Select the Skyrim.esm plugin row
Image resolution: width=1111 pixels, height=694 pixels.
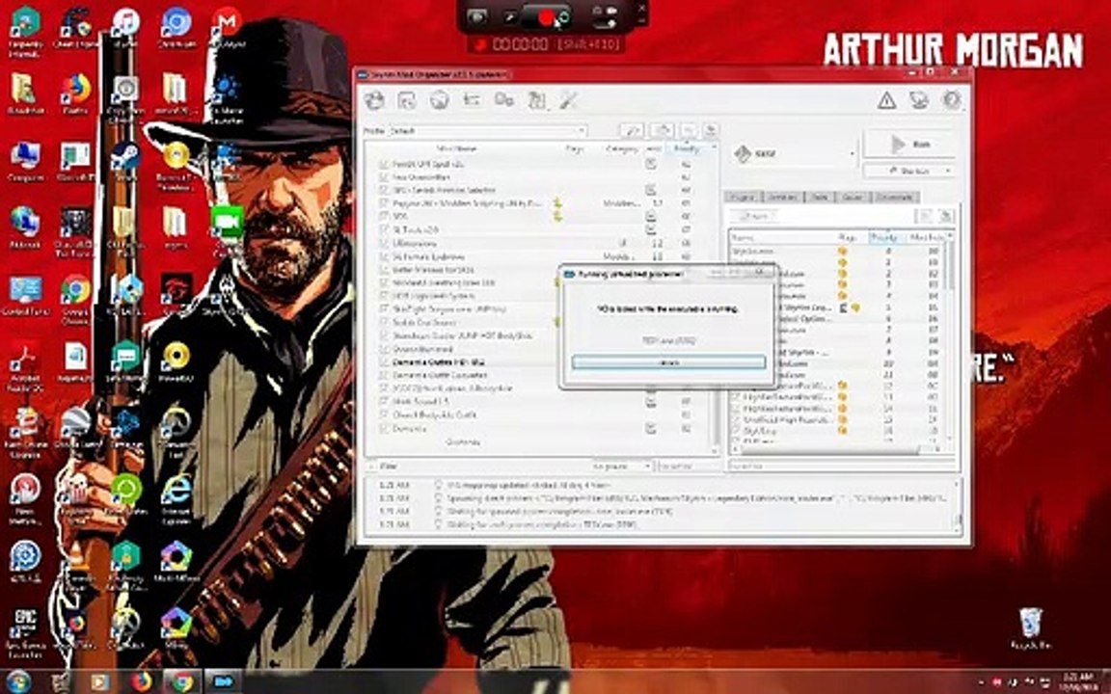coord(838,251)
